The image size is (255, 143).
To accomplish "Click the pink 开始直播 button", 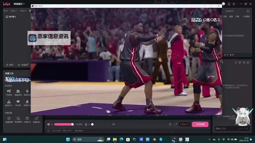I will 200,124.
